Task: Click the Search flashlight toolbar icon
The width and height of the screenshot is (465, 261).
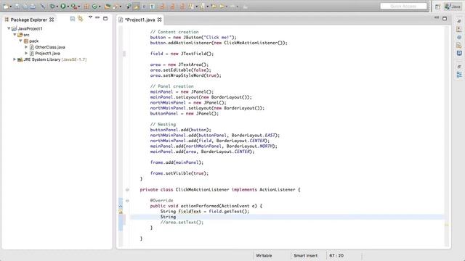Action: pyautogui.click(x=115, y=7)
